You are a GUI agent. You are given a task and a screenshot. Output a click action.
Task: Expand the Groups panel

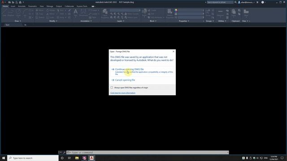pos(210,21)
